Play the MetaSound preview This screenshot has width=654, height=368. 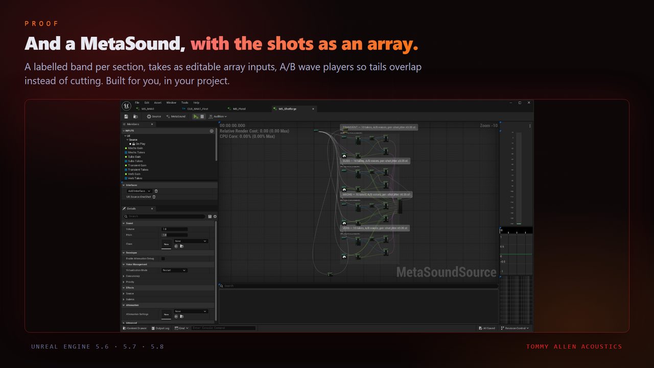tap(196, 117)
